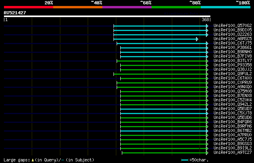Click the AV521427 query name
The width and height of the screenshot is (254, 163).
point(15,13)
